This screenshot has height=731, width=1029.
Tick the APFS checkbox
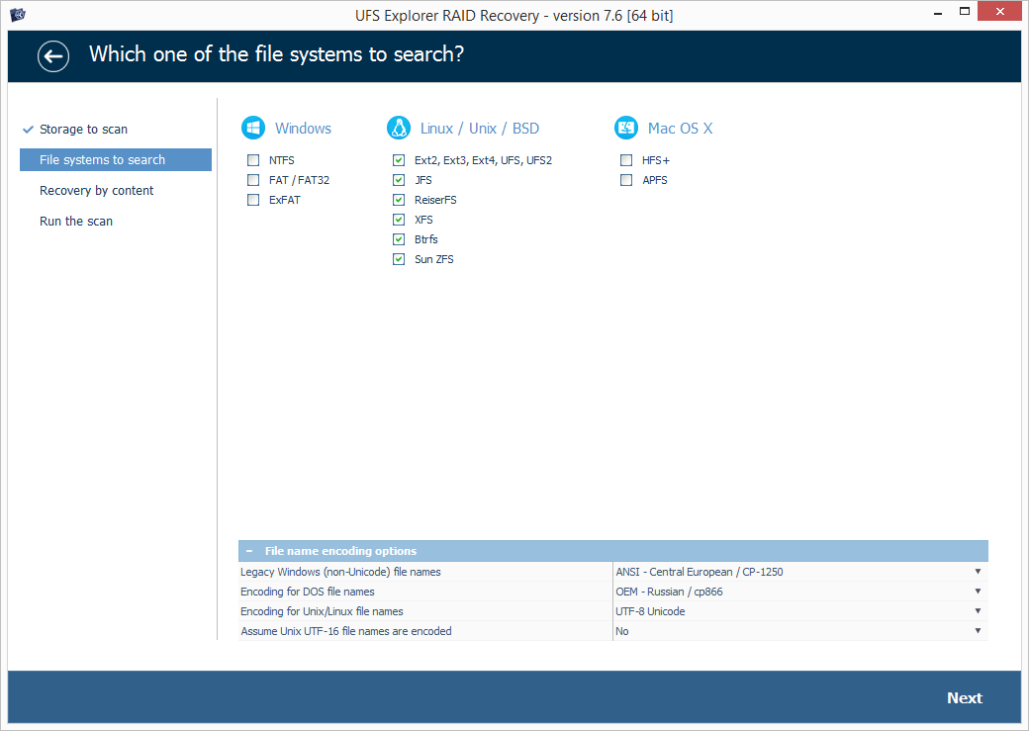tap(626, 180)
